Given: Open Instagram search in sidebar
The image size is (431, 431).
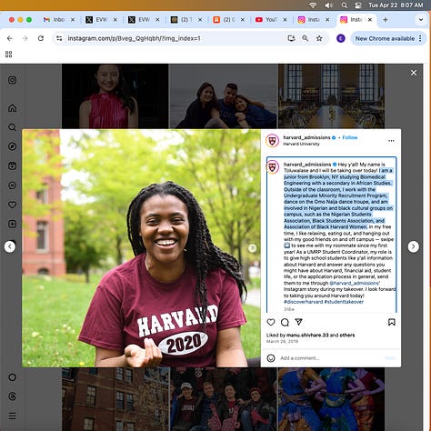Looking at the screenshot, I should click(12, 127).
